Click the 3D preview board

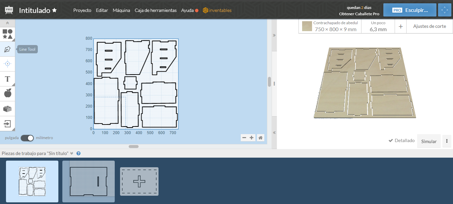point(364,83)
